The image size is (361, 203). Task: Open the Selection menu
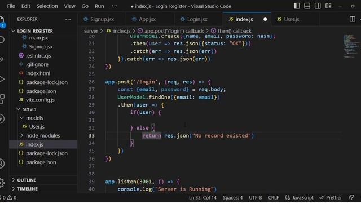(x=47, y=6)
